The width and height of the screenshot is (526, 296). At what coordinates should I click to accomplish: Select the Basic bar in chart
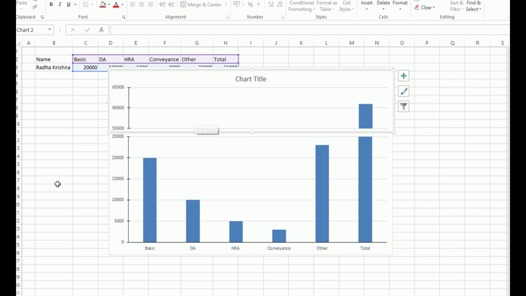point(150,200)
